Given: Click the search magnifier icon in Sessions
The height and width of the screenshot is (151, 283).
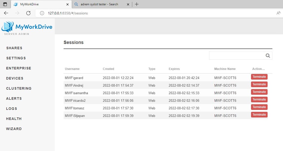Looking at the screenshot, I should pyautogui.click(x=268, y=56).
